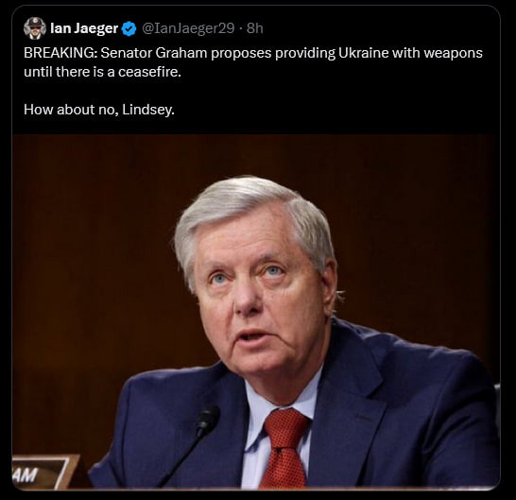Click the dot separator before 8h
Image resolution: width=516 pixels, height=500 pixels.
pyautogui.click(x=241, y=28)
